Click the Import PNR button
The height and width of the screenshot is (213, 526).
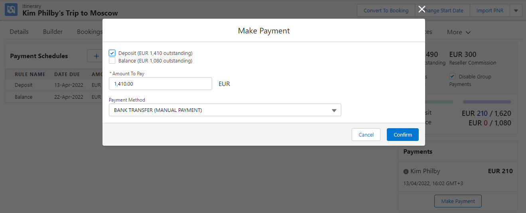coord(490,11)
